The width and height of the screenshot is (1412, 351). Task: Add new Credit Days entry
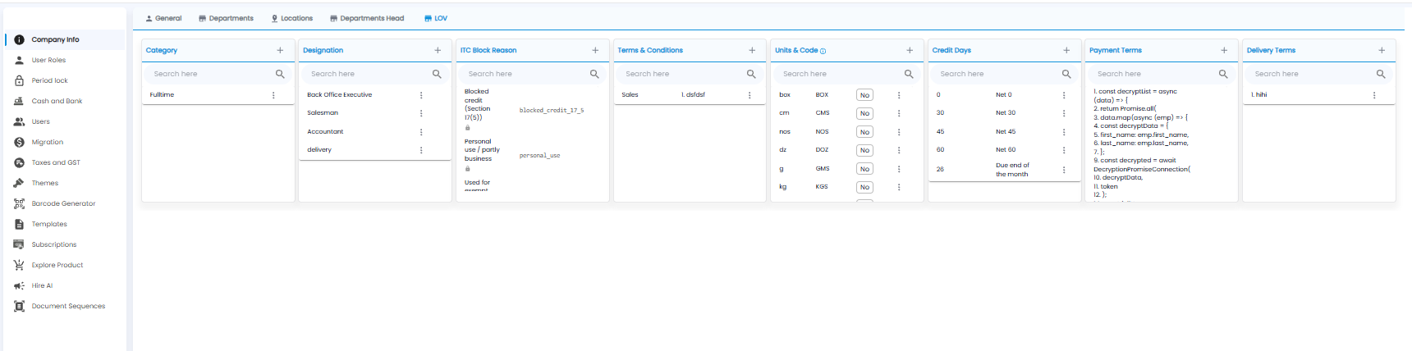coord(1066,50)
